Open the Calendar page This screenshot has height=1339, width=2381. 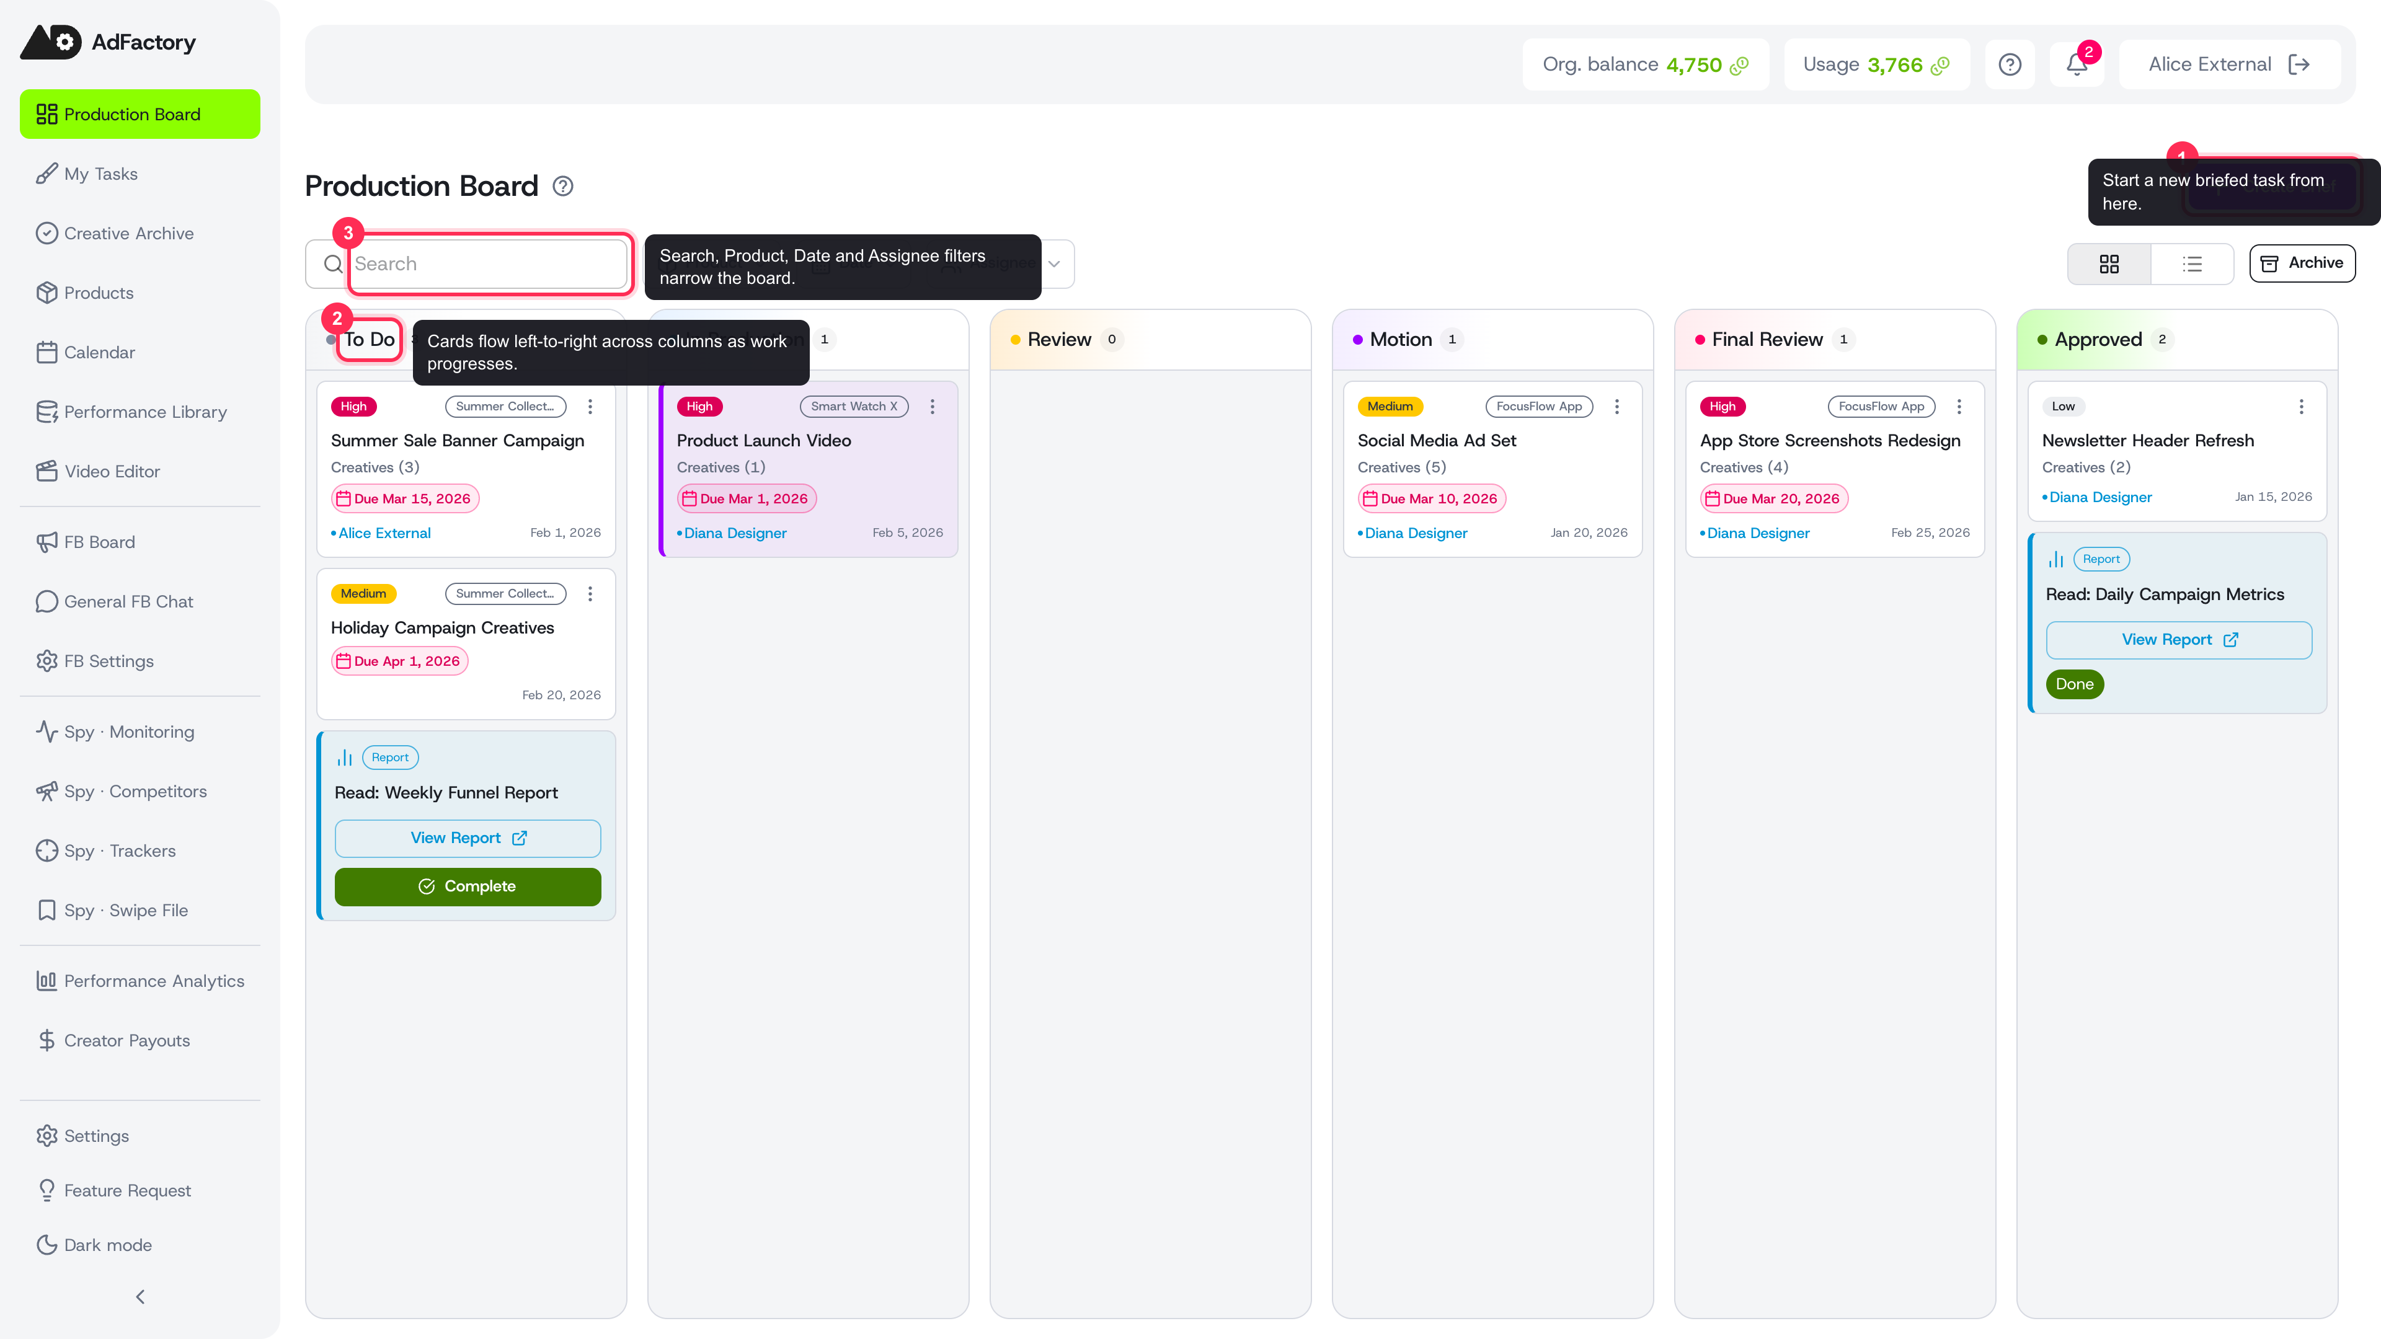pyautogui.click(x=141, y=352)
